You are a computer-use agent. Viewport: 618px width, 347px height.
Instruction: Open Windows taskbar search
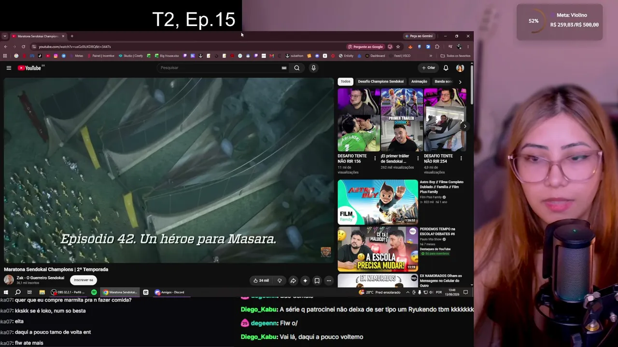[x=18, y=292]
